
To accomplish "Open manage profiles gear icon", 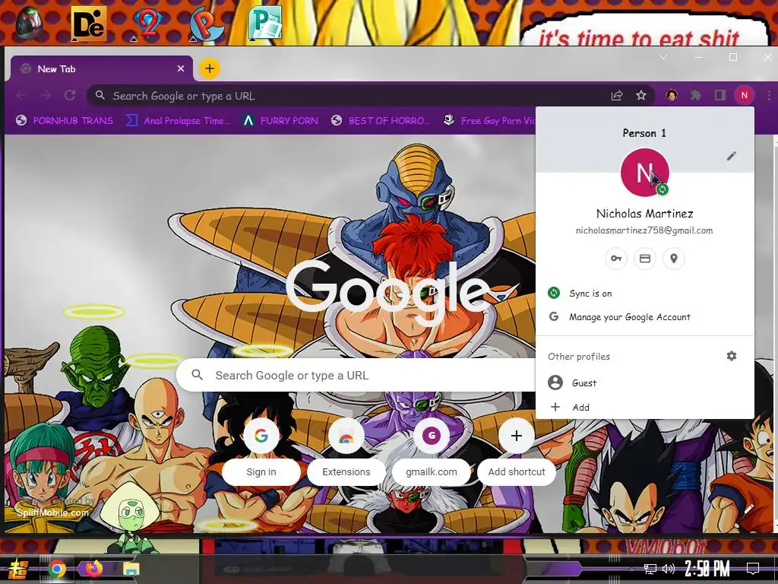I will click(732, 356).
